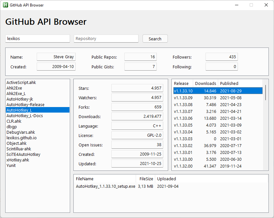
Task: Click the Downloads field showing 2.419.477
Action: 137,116
